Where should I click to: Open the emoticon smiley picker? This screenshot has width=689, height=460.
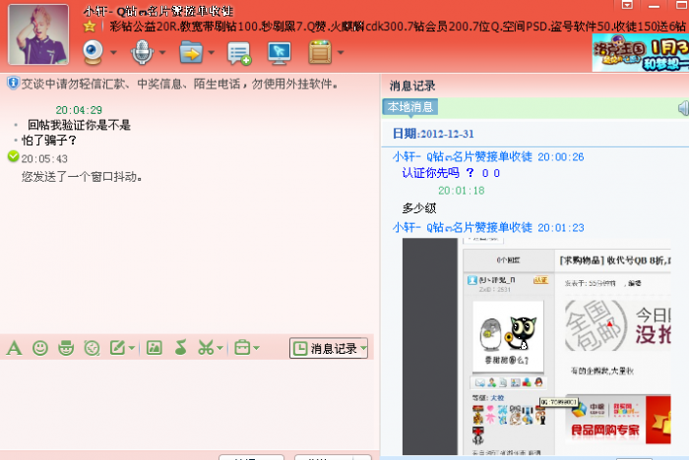pos(40,348)
